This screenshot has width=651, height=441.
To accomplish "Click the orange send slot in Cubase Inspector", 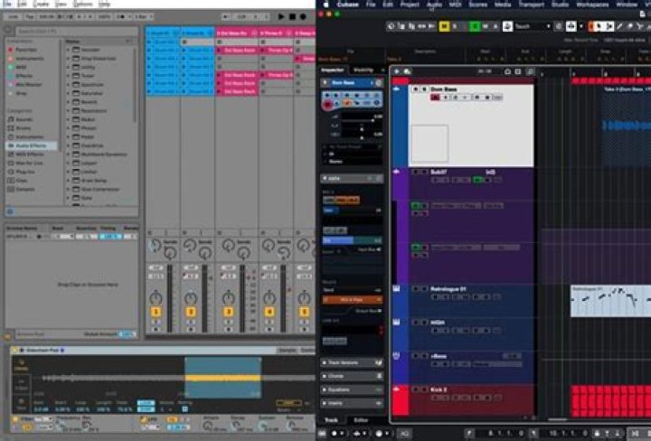I will point(352,299).
